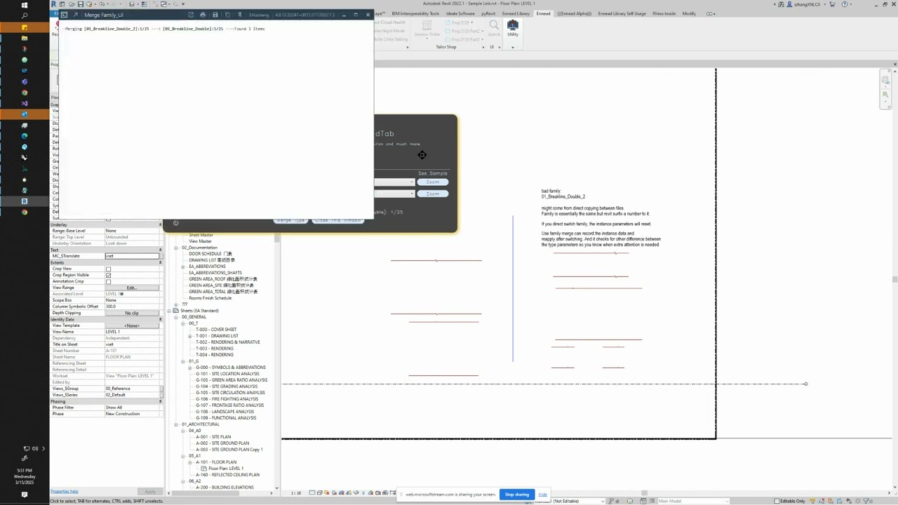Click the first Zoom button in dark dialog

pos(433,182)
